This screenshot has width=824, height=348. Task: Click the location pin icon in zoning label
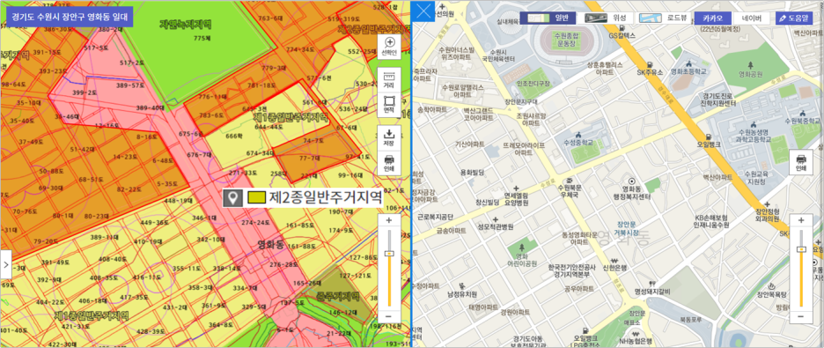[232, 198]
